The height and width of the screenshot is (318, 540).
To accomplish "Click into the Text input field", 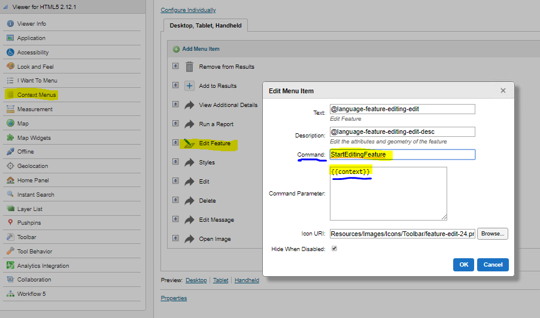I will 402,109.
